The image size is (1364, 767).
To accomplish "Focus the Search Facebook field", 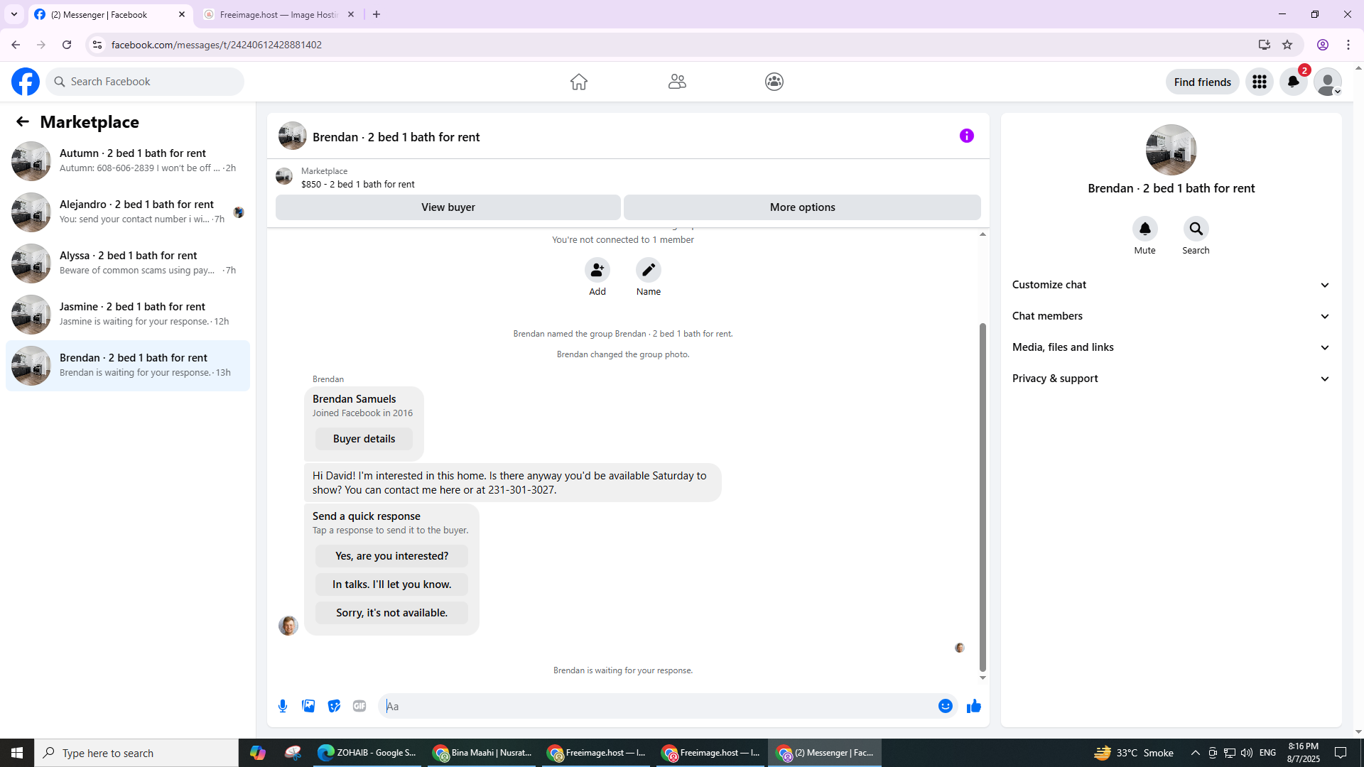I will tap(145, 82).
